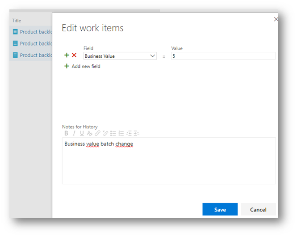The image size is (297, 237).
Task: Click the remove formatting icon
Action: [x=89, y=133]
